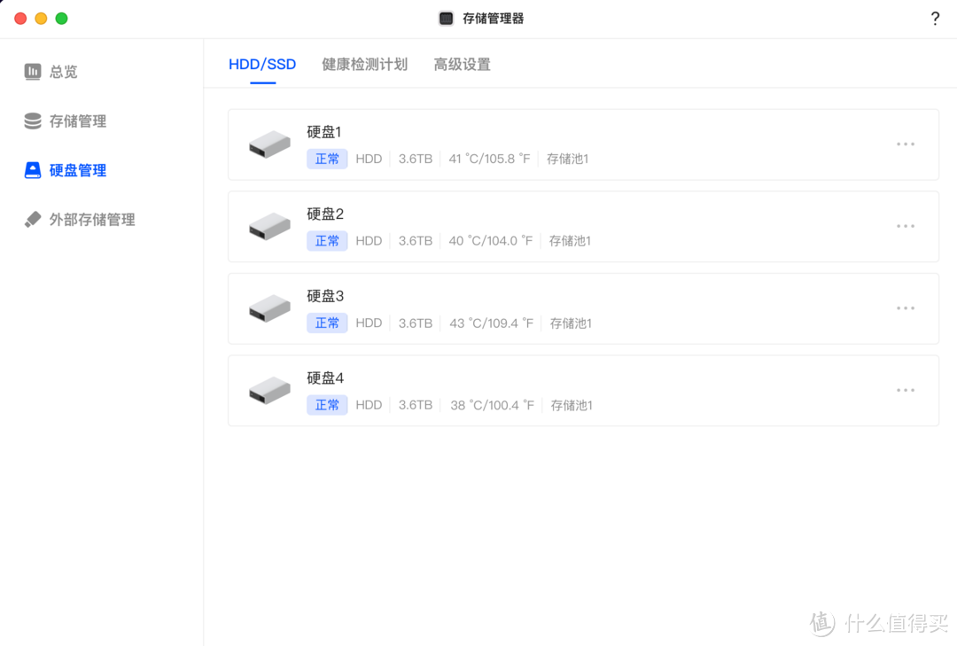957x646 pixels.
Task: Click the 存储管理器 title bar app icon
Action: point(445,17)
